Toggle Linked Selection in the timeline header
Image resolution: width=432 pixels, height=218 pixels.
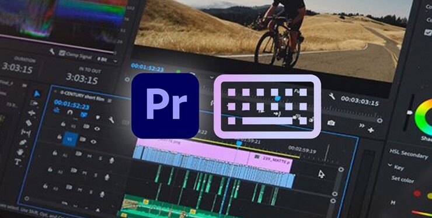point(83,115)
